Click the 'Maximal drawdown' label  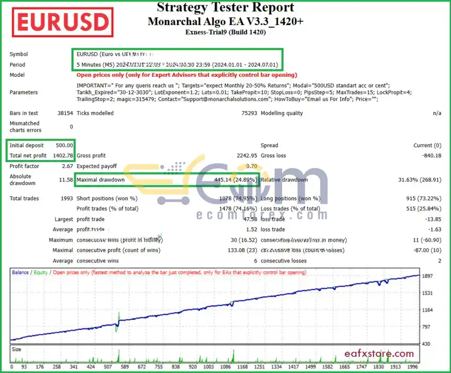100,180
